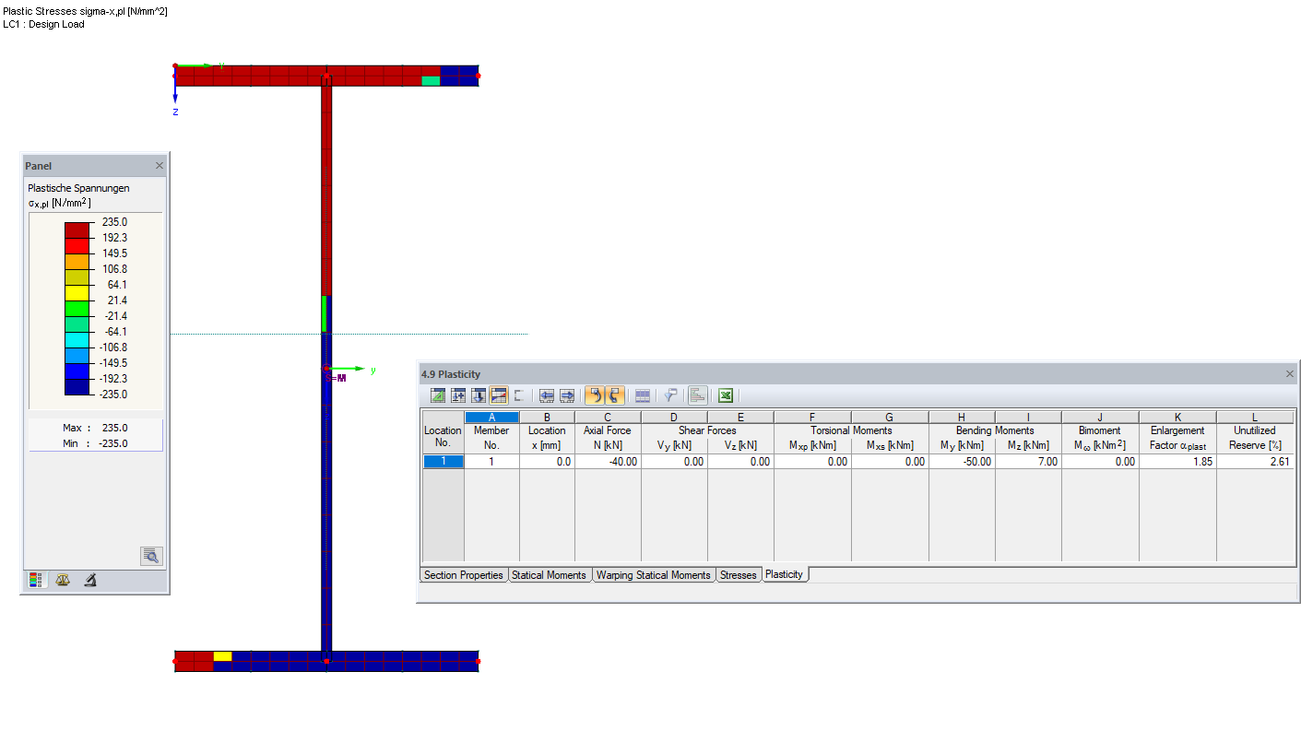Click the 'LC1 : Design Load' caption
This screenshot has height=742, width=1301.
(x=43, y=24)
